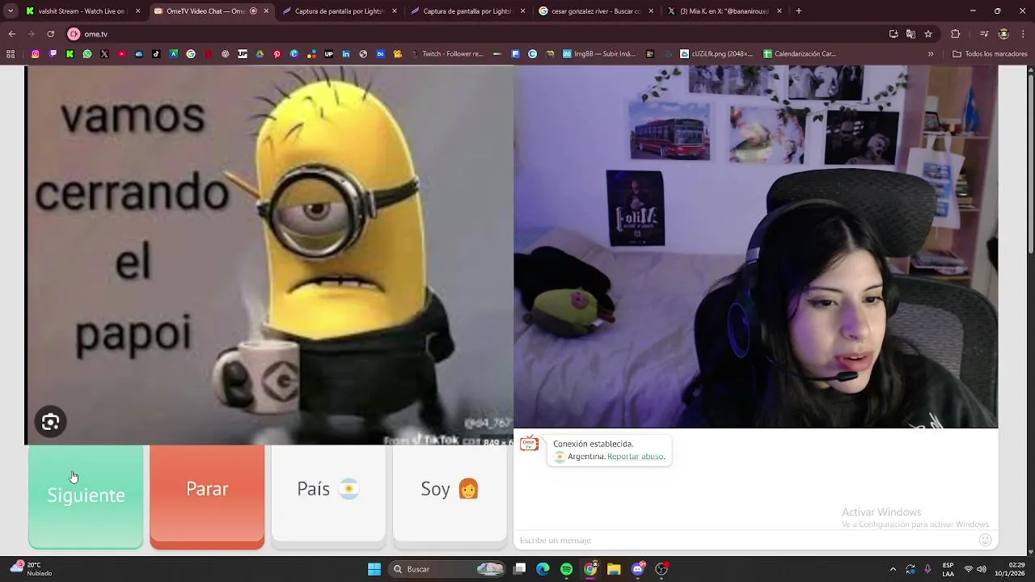1035x582 pixels.
Task: Click the Reportar abuso link
Action: pyautogui.click(x=636, y=457)
